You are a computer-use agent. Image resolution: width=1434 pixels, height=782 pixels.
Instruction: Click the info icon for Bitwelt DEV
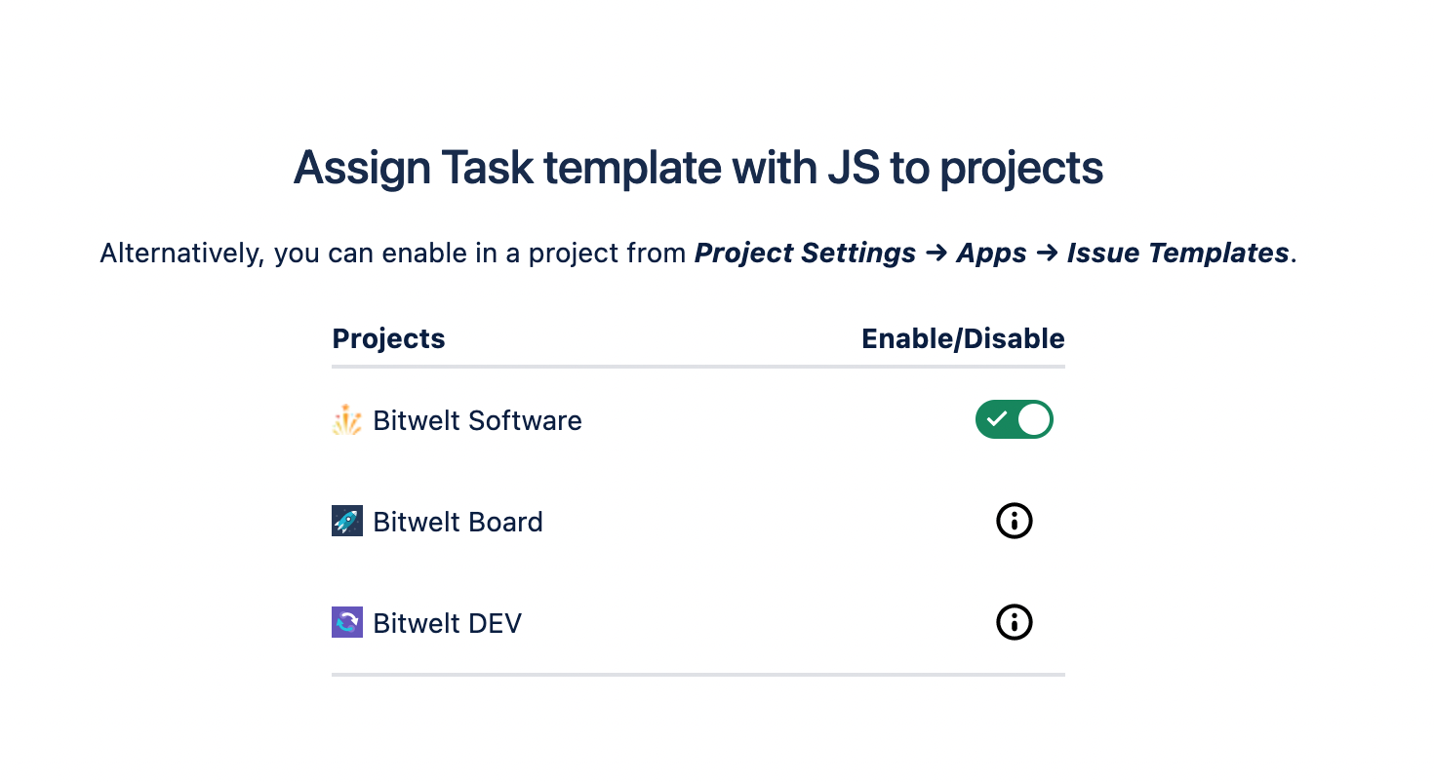click(x=1014, y=622)
